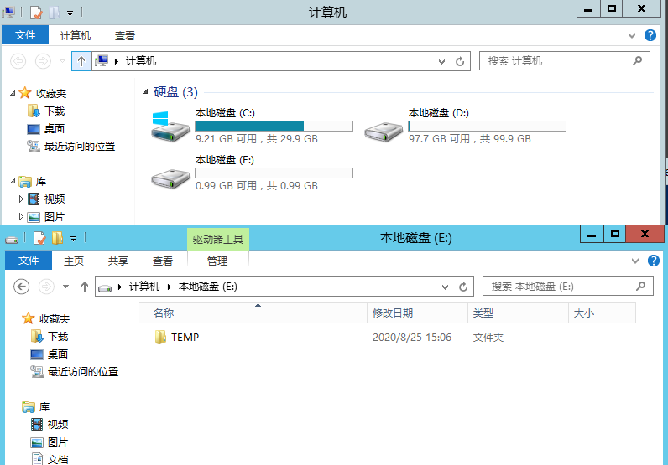Sort by 修改日期 column header
Viewport: 668px width, 465px height.
392,313
